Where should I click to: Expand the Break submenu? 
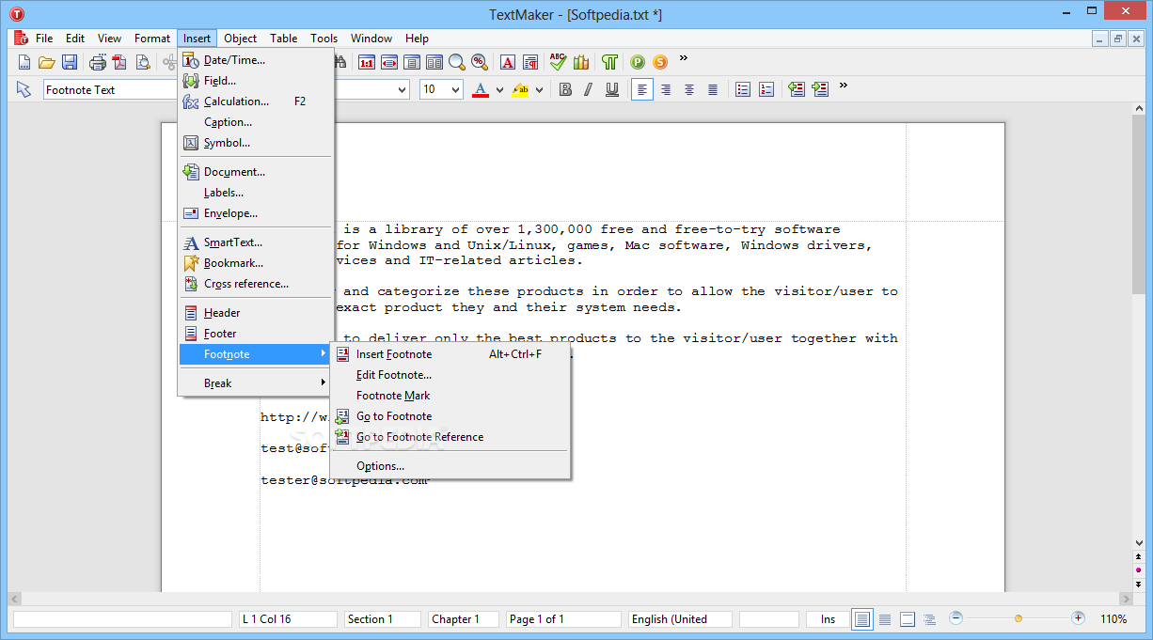(x=256, y=383)
